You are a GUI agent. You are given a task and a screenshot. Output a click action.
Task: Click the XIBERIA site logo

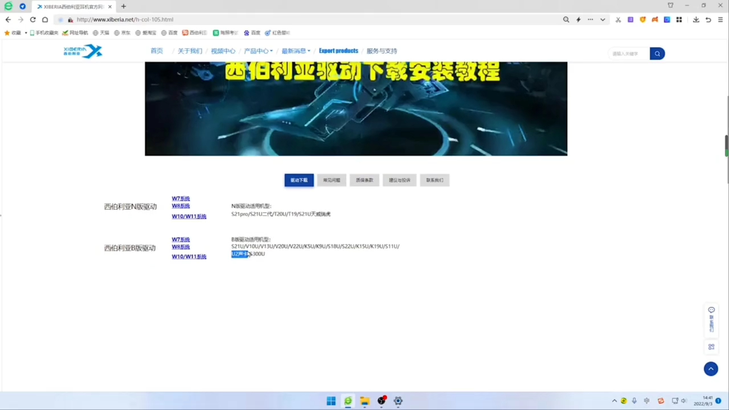(83, 51)
